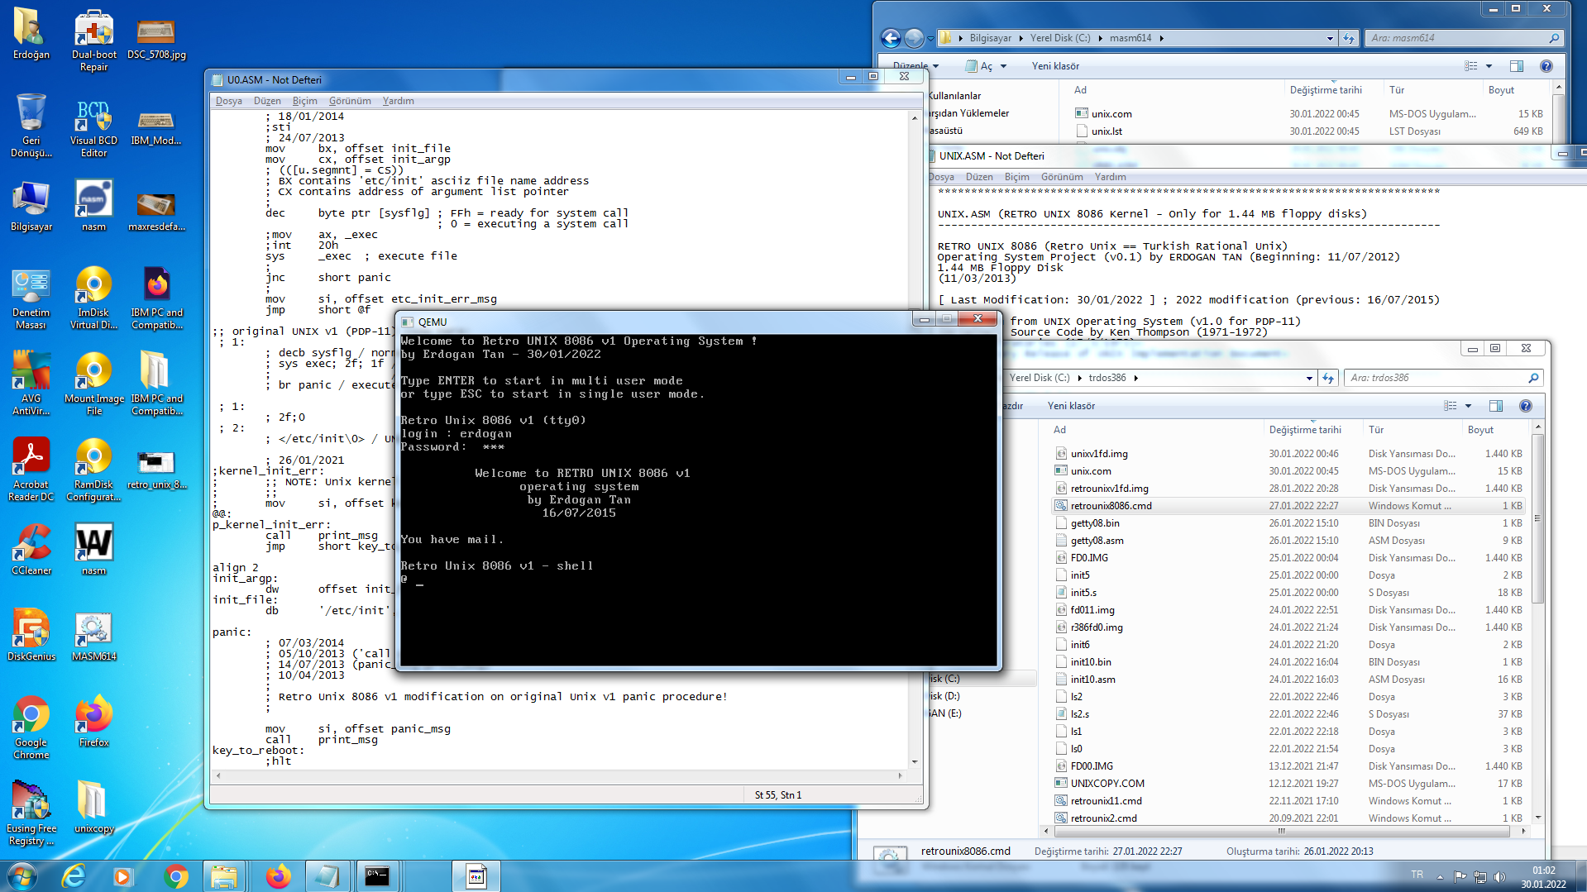This screenshot has height=892, width=1587.
Task: Select the Mount Image File shortcut
Action: [x=93, y=384]
